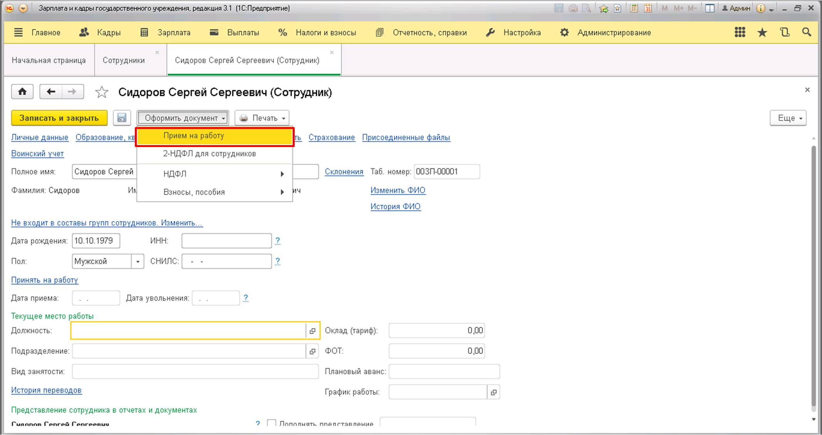Click the Дата рождения field
Image resolution: width=822 pixels, height=435 pixels.
(96, 241)
